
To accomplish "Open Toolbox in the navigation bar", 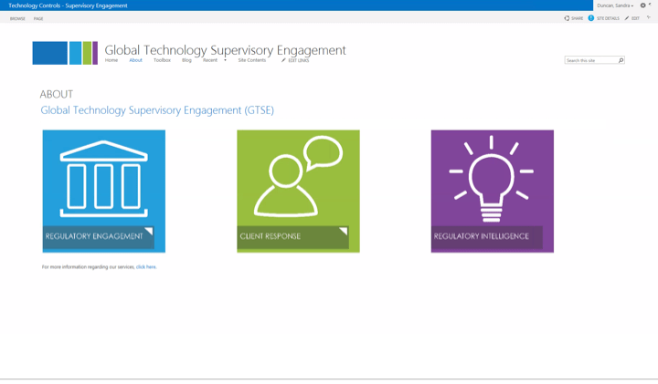I will [x=162, y=60].
